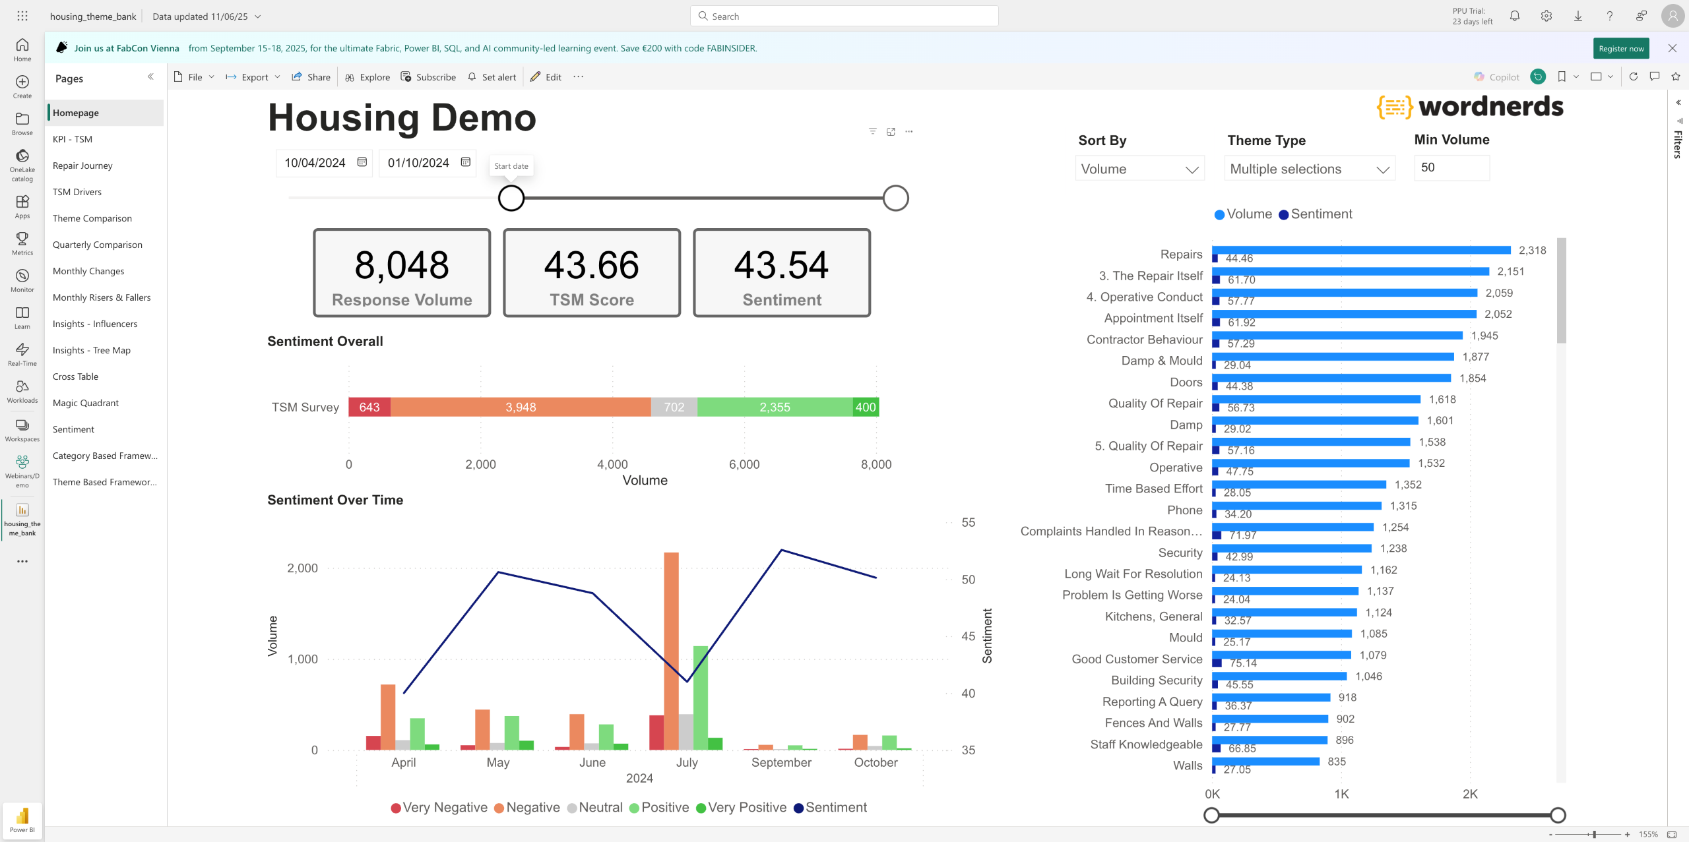Add report to favorites star

point(1675,76)
